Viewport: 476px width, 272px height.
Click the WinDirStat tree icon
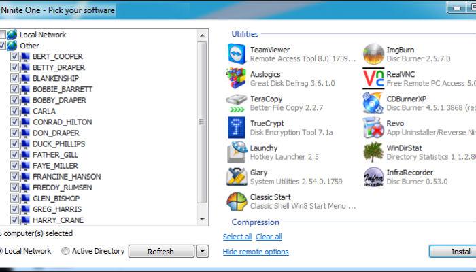click(373, 152)
